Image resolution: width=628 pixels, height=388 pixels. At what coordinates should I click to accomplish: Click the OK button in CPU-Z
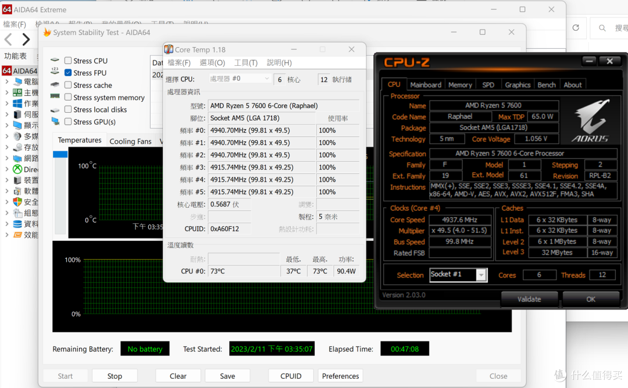coord(591,299)
